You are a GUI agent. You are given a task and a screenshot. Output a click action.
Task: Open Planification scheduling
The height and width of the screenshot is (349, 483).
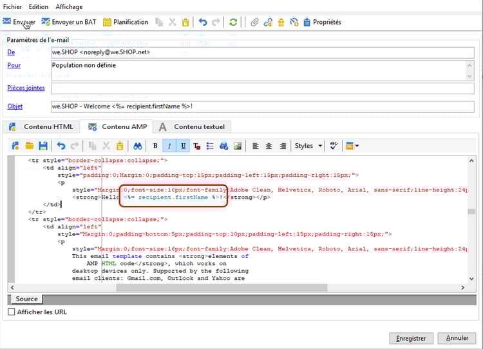click(126, 22)
